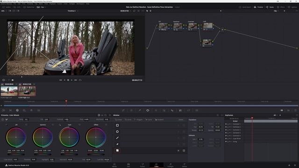Open node editor Clip mode dropdown
This screenshot has width=299, height=168.
click(x=276, y=11)
